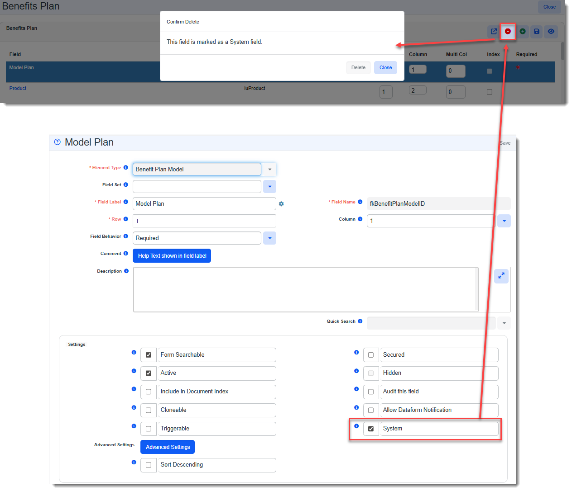Open the Element Type dropdown

(269, 170)
